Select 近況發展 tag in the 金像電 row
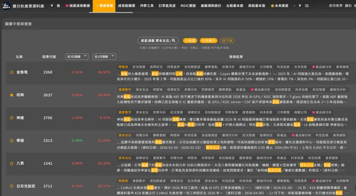 tap(139, 67)
